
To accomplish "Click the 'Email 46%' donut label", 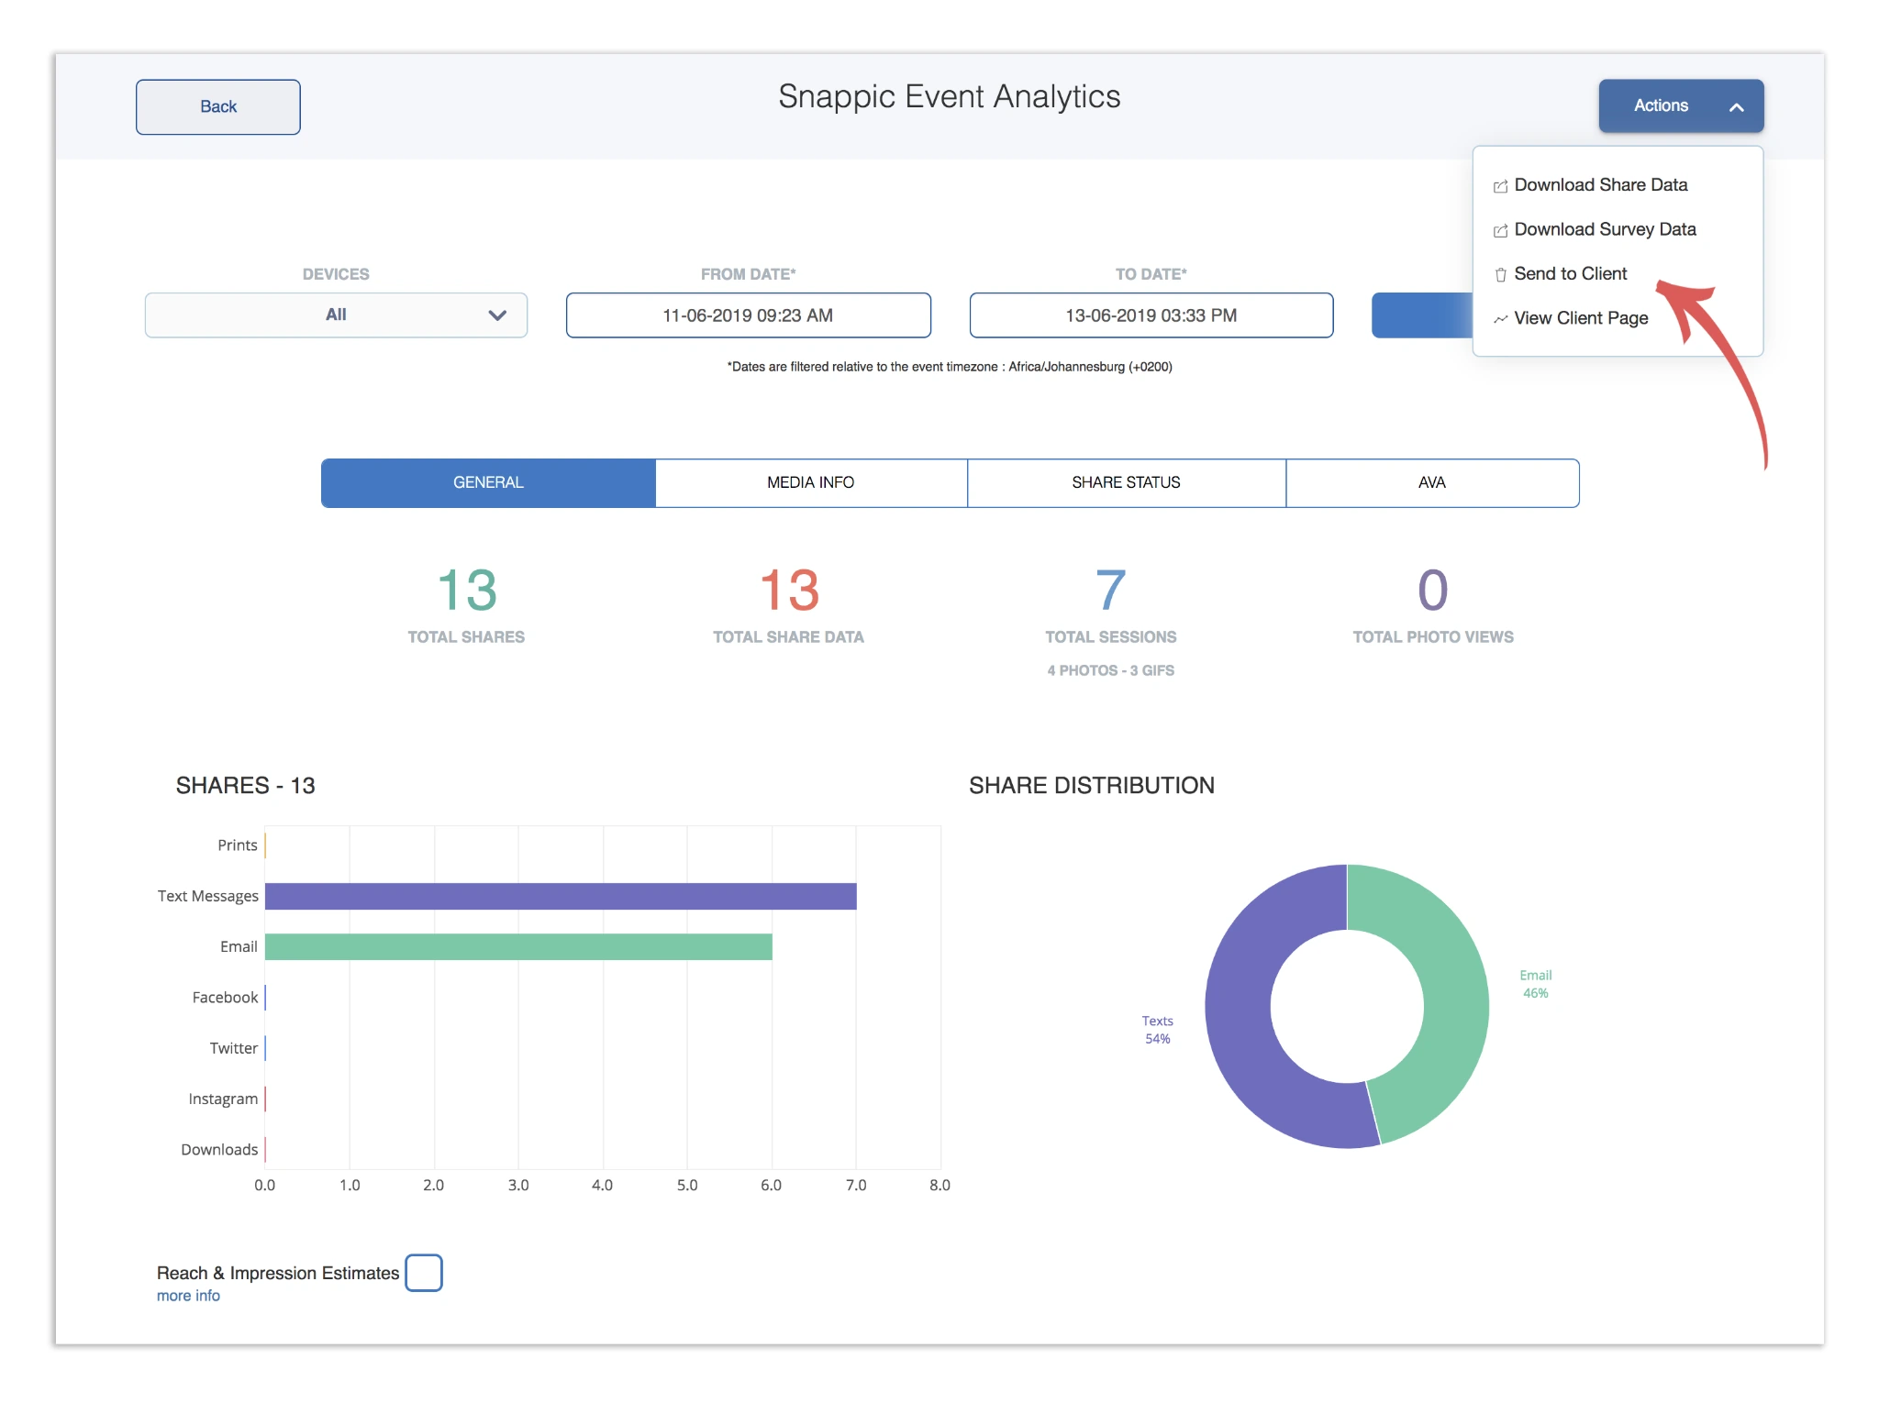I will (1535, 984).
